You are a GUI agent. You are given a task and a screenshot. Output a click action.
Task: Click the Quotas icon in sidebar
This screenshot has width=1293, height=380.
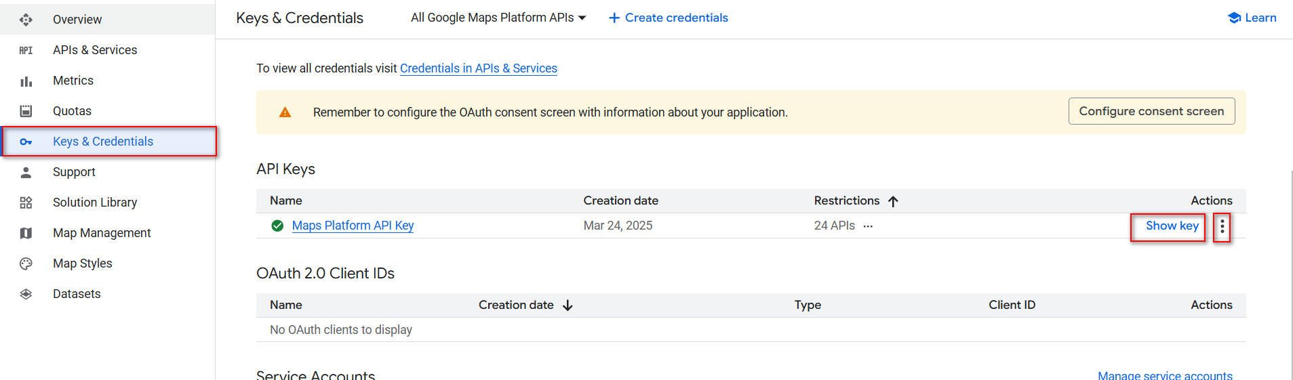point(26,111)
